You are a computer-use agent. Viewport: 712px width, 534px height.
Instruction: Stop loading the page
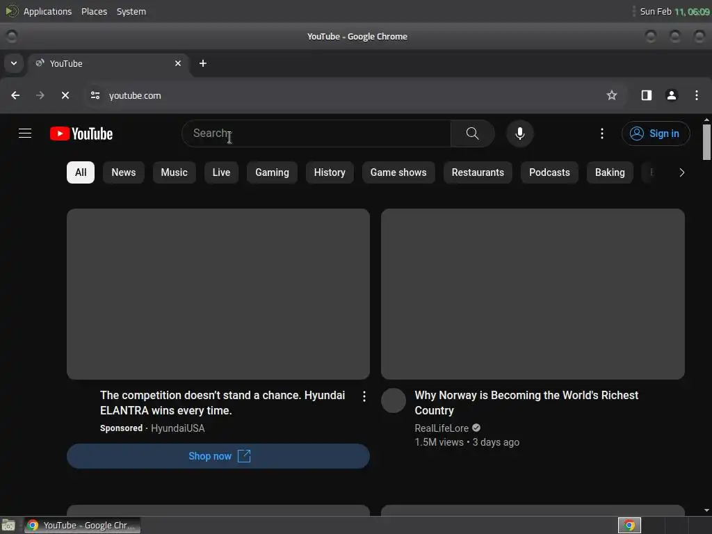tap(65, 95)
